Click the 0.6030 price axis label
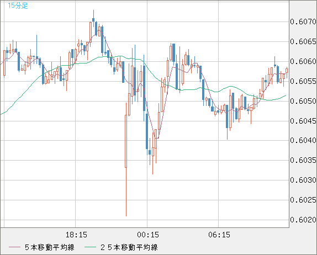The height and width of the screenshot is (255, 317). point(303,180)
